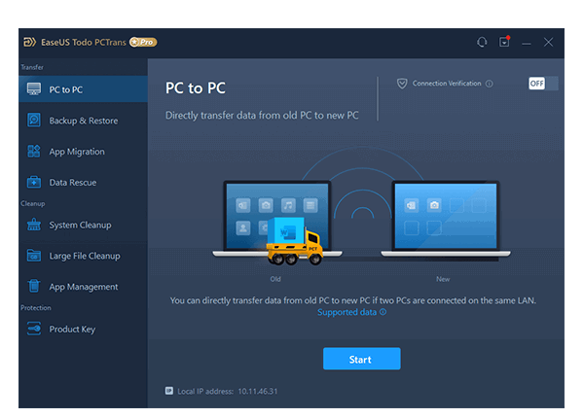Select PC to PC in sidebar
The image size is (584, 418).
click(x=83, y=89)
